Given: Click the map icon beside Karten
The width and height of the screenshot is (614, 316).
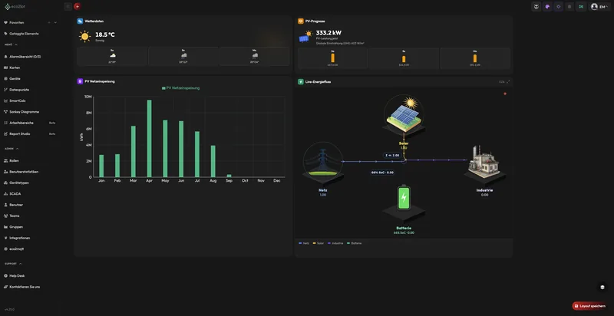Looking at the screenshot, I should point(5,67).
